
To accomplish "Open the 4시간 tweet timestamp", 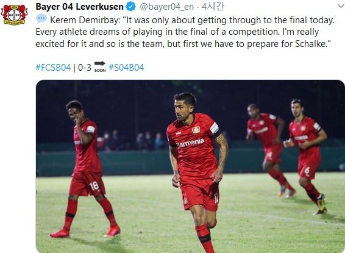I will [213, 7].
